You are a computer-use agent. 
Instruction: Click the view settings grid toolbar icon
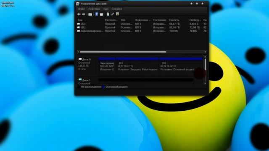(x=118, y=14)
